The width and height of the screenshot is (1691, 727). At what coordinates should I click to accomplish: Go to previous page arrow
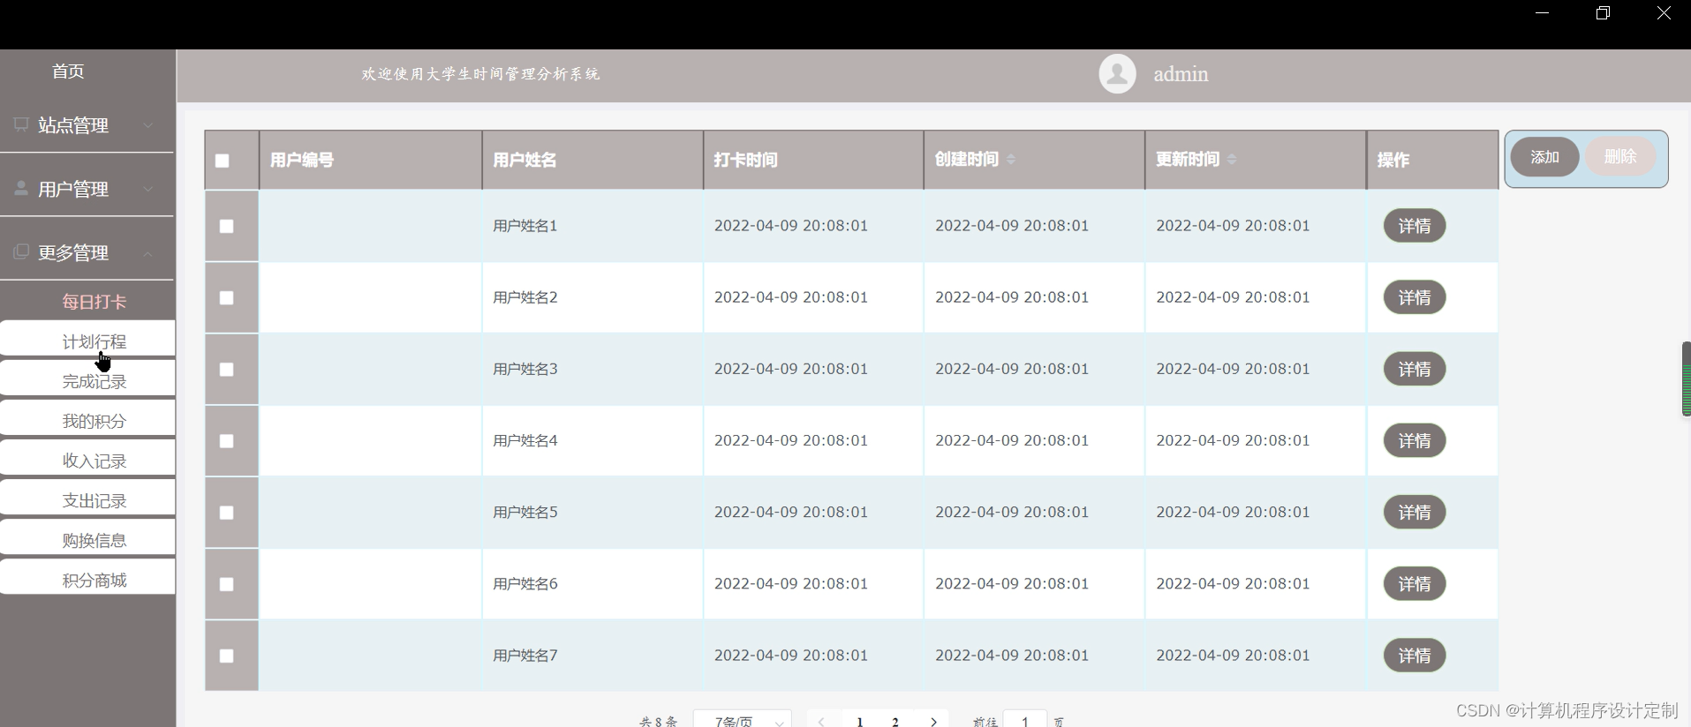[822, 722]
